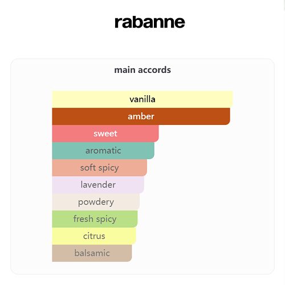The image size is (285, 285).
Task: Click the powdery accord bar
Action: tap(96, 202)
